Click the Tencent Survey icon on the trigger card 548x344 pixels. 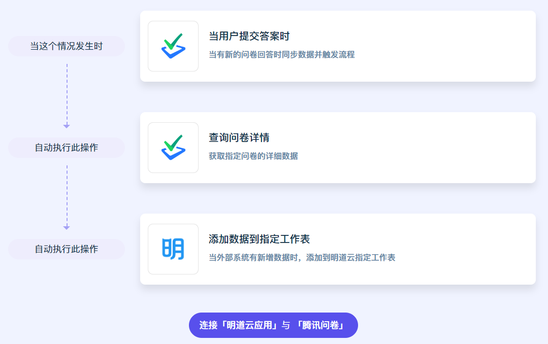tap(173, 46)
